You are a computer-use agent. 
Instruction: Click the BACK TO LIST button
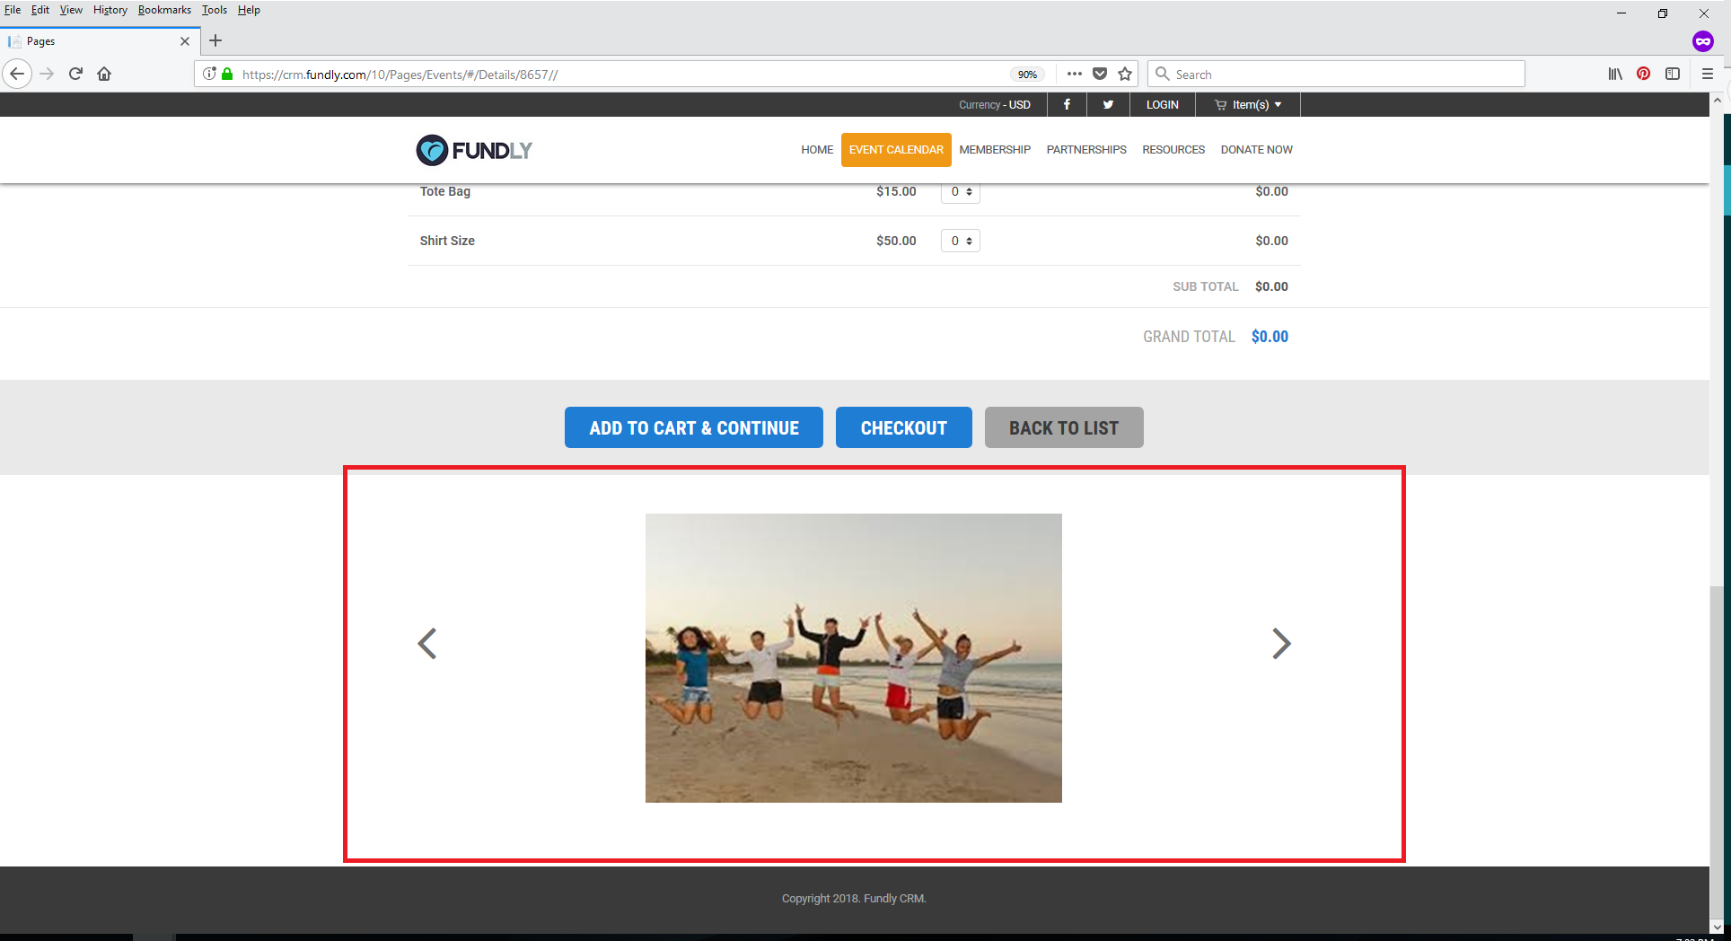click(1064, 427)
